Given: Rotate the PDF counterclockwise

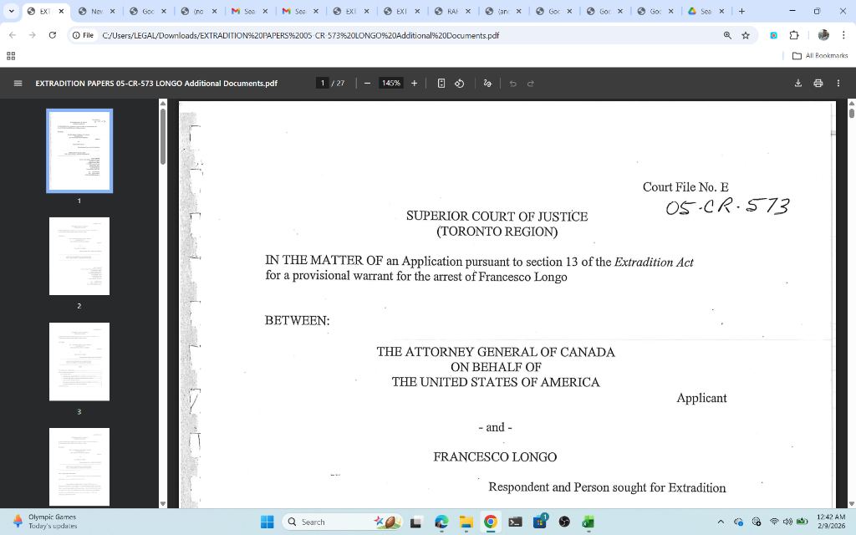Looking at the screenshot, I should coord(459,84).
